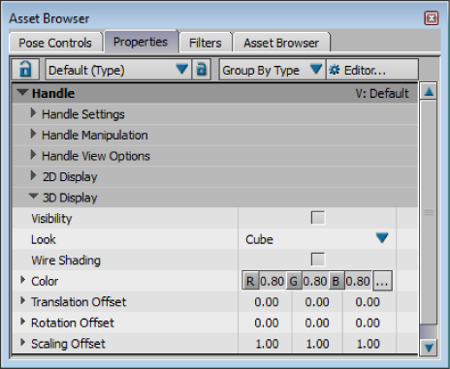Expand the Rotation Offset row
Screen dimensions: 450x369
22,322
